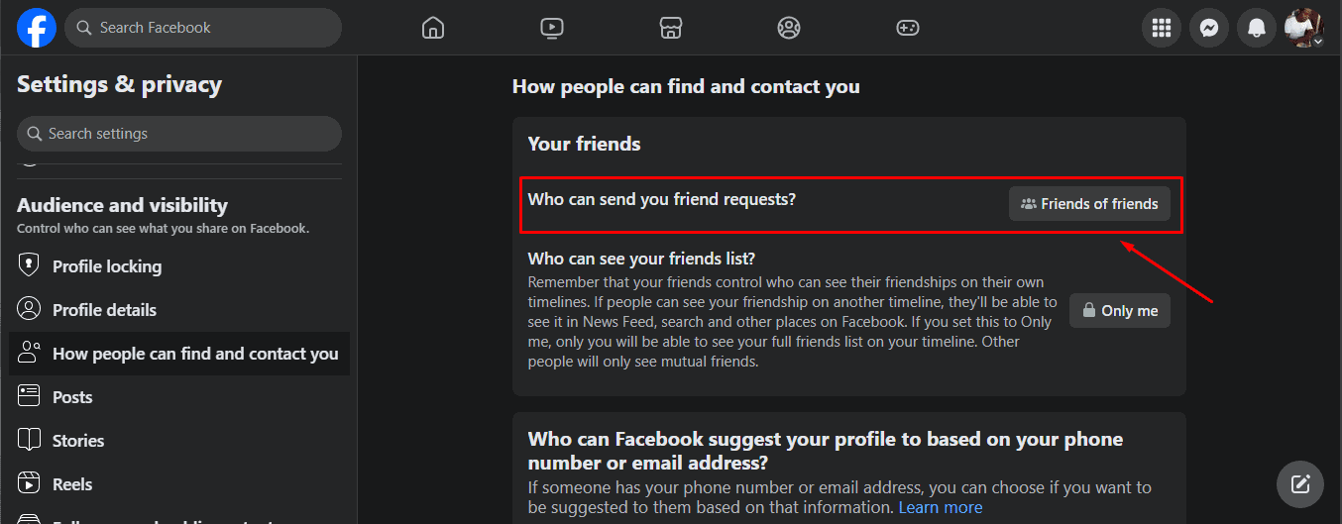The height and width of the screenshot is (524, 1342).
Task: Open the Home feed icon
Action: pyautogui.click(x=433, y=28)
